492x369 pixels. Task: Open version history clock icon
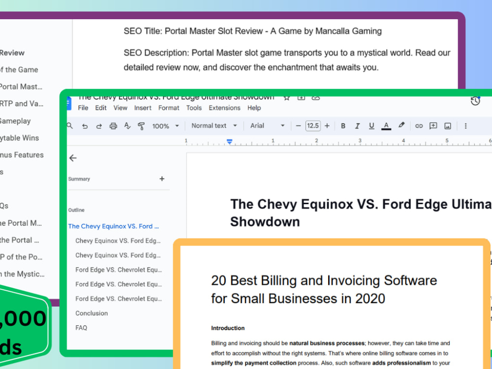[x=475, y=101]
